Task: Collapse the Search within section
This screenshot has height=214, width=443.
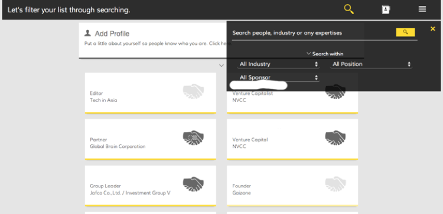Action: (325, 54)
